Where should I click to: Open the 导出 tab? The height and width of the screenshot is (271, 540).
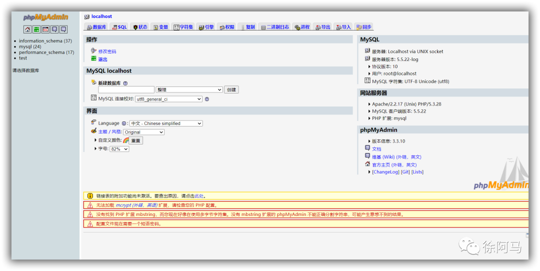(x=323, y=27)
